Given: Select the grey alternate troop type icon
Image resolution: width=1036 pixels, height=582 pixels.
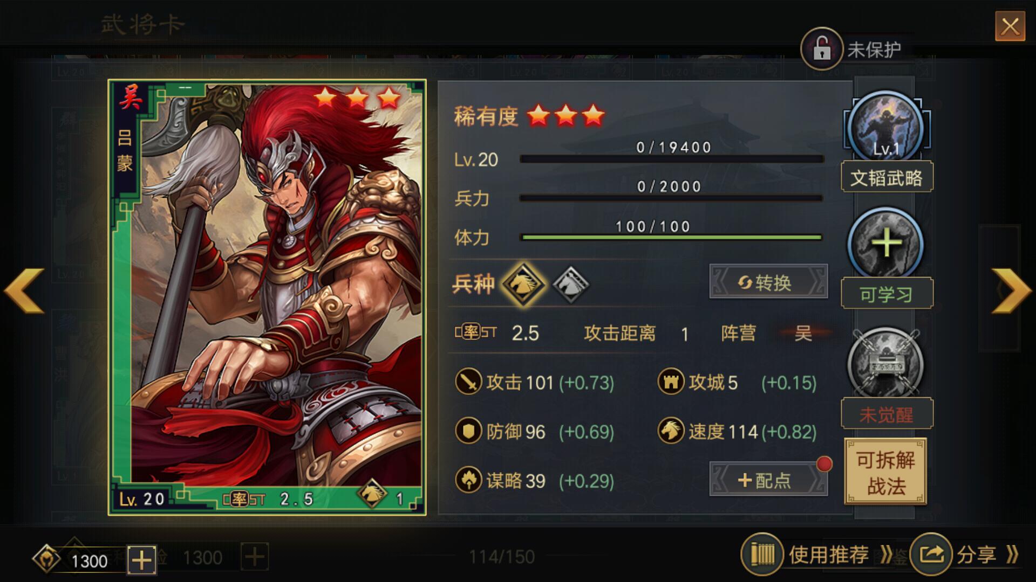Looking at the screenshot, I should [571, 283].
